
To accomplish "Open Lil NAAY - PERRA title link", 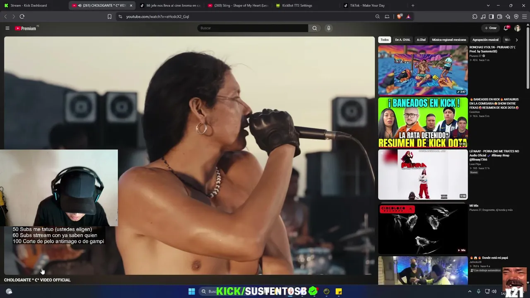I will pos(494,155).
